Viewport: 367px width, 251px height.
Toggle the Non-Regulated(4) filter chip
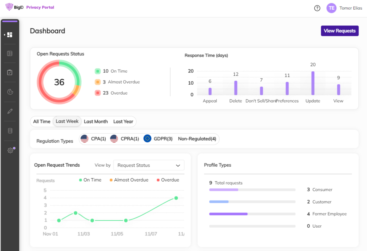pyautogui.click(x=197, y=139)
